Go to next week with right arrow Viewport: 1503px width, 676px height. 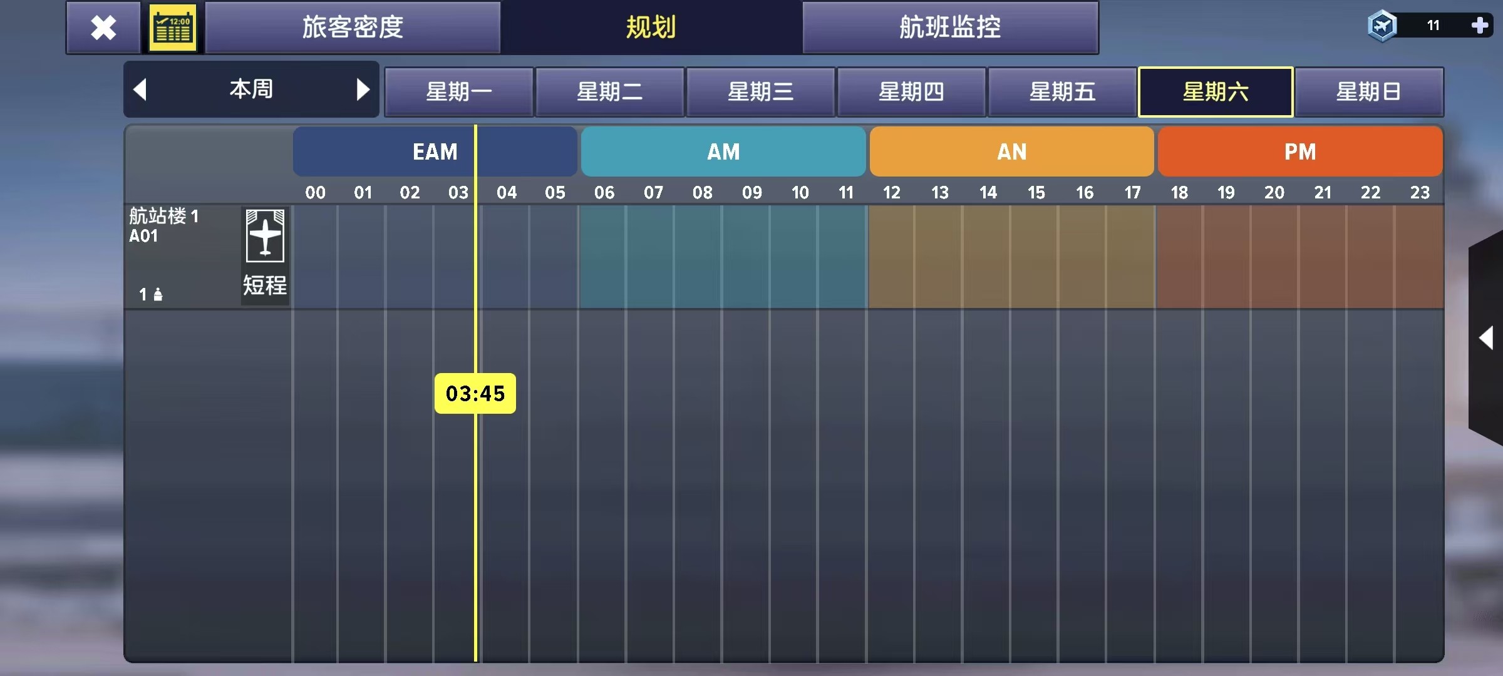(363, 90)
